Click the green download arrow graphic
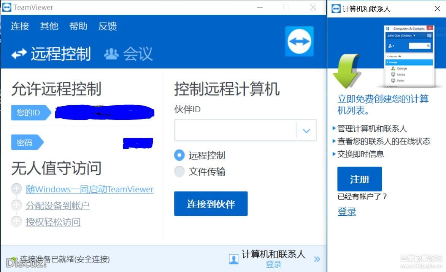Viewport: 446px width, 272px height. pos(348,71)
